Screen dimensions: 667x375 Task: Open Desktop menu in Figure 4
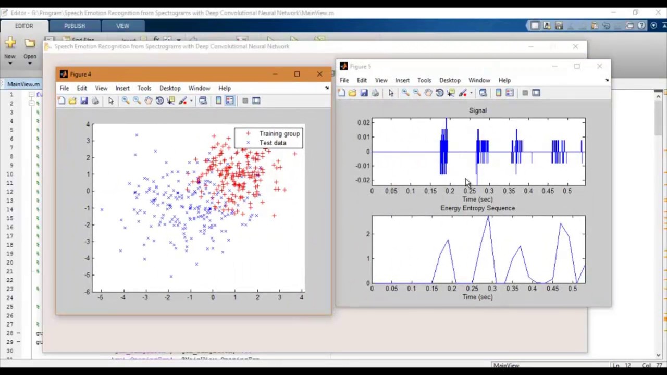[x=170, y=88]
